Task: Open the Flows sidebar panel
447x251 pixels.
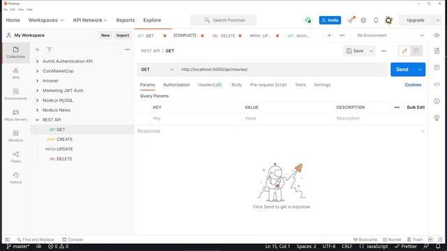Action: [15, 157]
